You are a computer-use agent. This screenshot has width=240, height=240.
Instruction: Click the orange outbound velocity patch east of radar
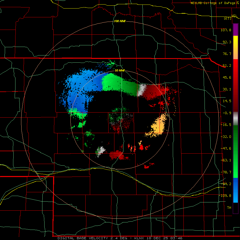pyautogui.click(x=158, y=126)
